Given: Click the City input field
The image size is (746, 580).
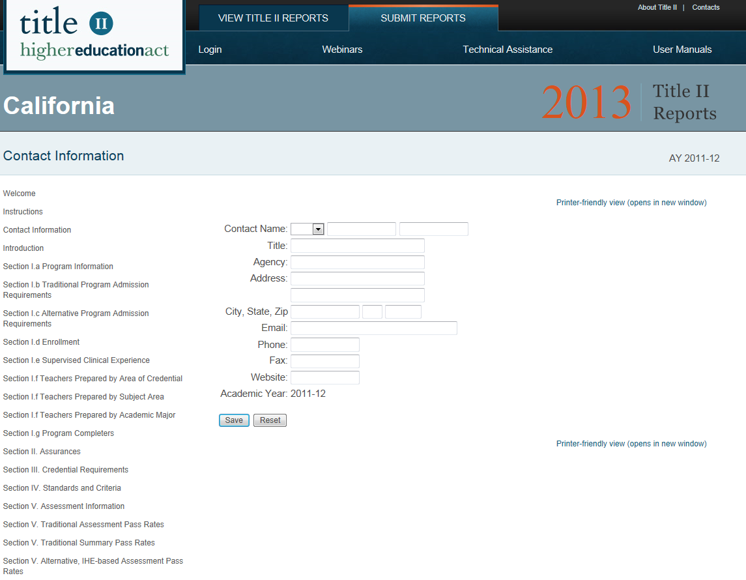Looking at the screenshot, I should (325, 312).
